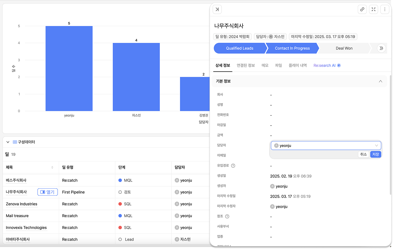This screenshot has height=249, width=393.
Task: Click the 나무주식회사 panel title
Action: point(229,26)
